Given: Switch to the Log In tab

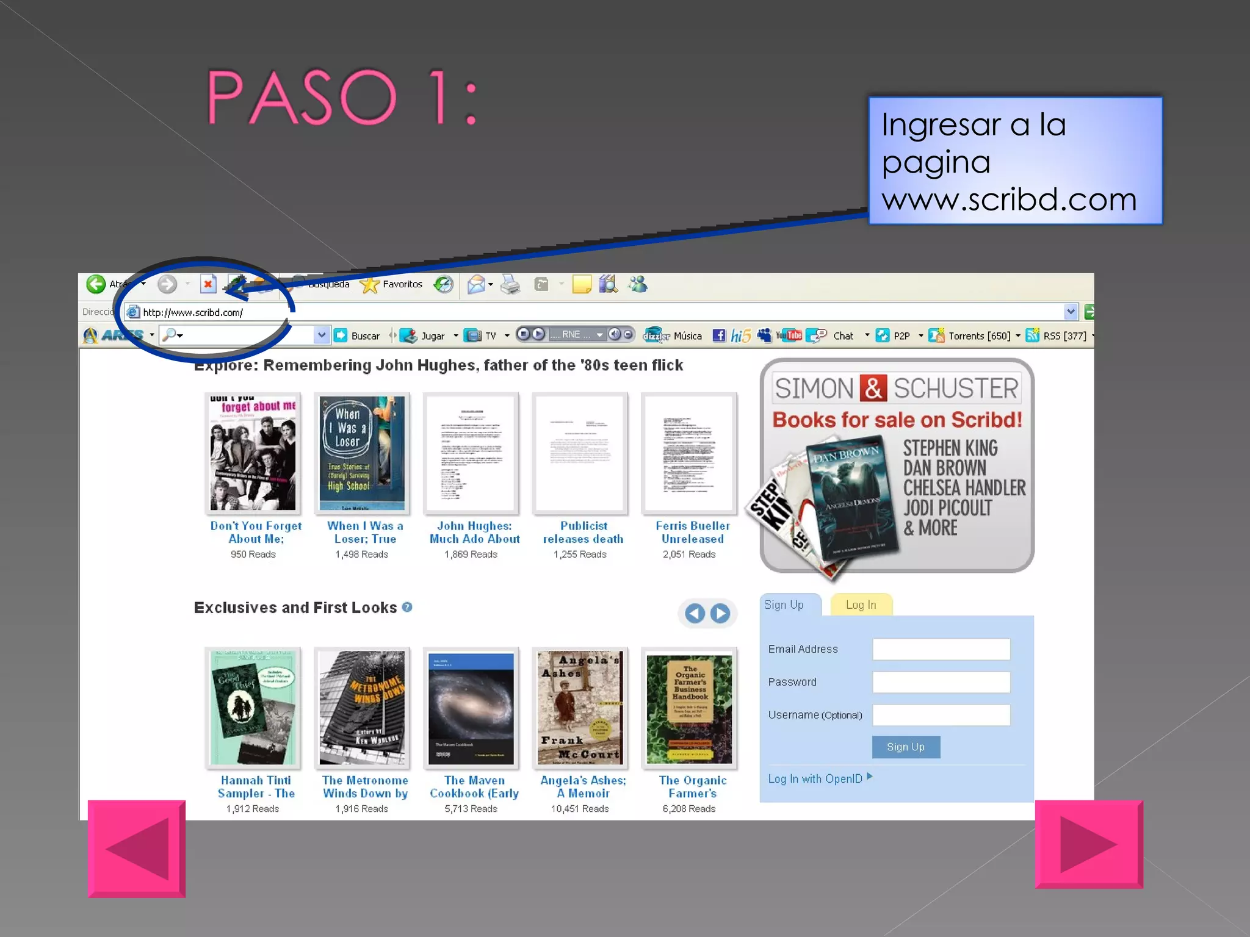Looking at the screenshot, I should [861, 605].
